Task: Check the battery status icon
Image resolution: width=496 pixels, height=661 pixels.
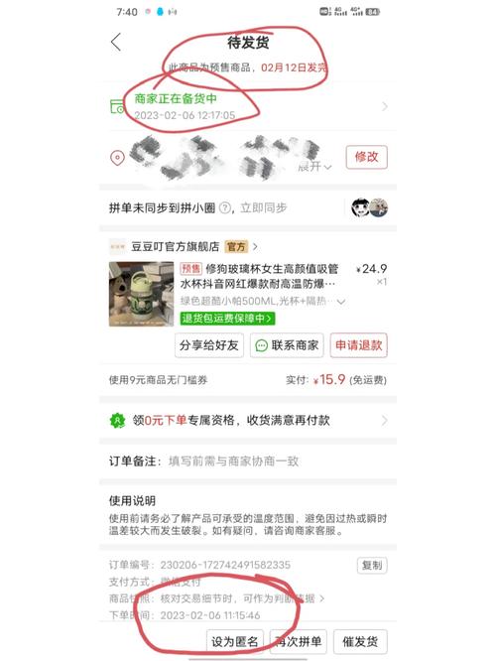Action: pyautogui.click(x=373, y=12)
